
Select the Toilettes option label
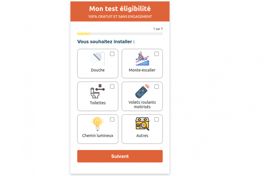98,103
